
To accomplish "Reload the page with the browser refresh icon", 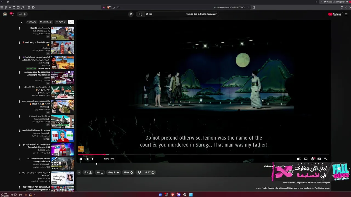I will coord(342,7).
